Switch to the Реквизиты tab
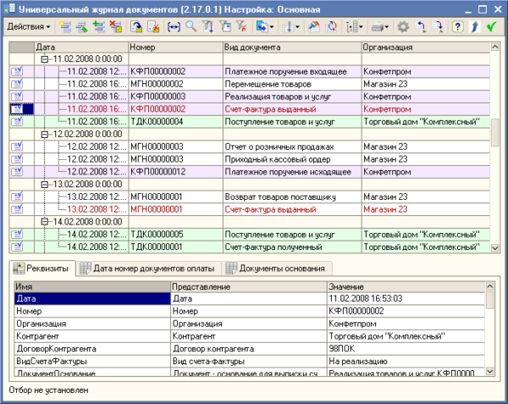Viewport: 508px width, 404px height. pos(42,268)
